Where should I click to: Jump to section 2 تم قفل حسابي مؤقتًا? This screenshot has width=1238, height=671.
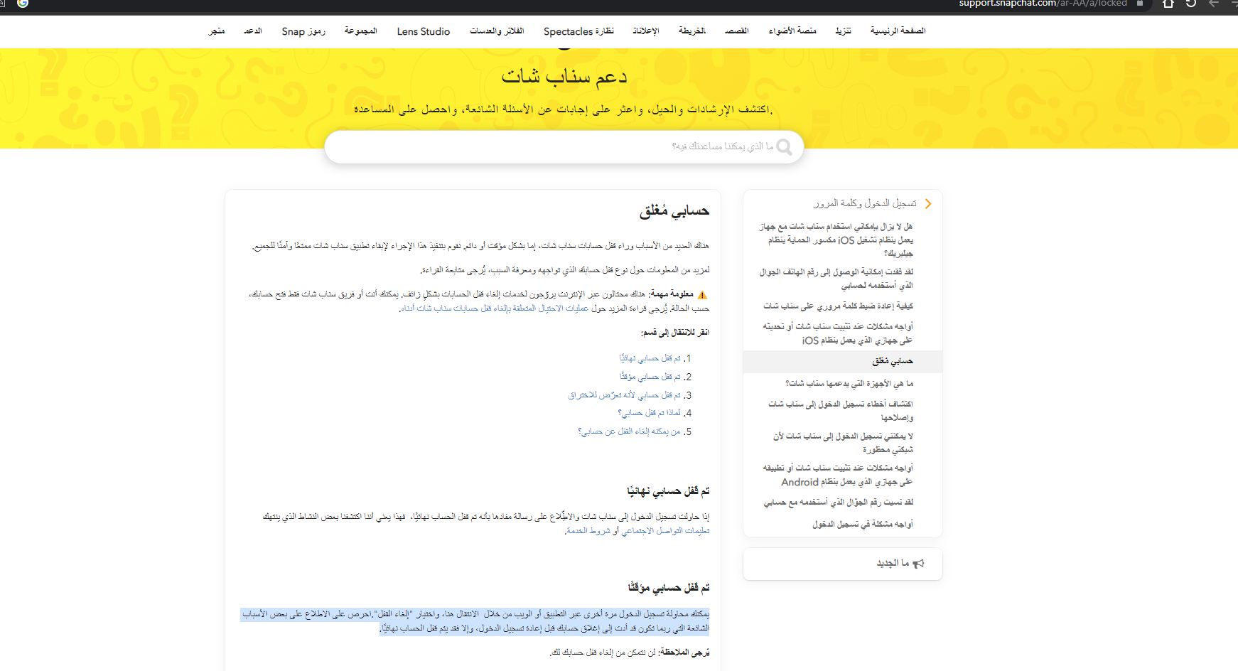[650, 377]
